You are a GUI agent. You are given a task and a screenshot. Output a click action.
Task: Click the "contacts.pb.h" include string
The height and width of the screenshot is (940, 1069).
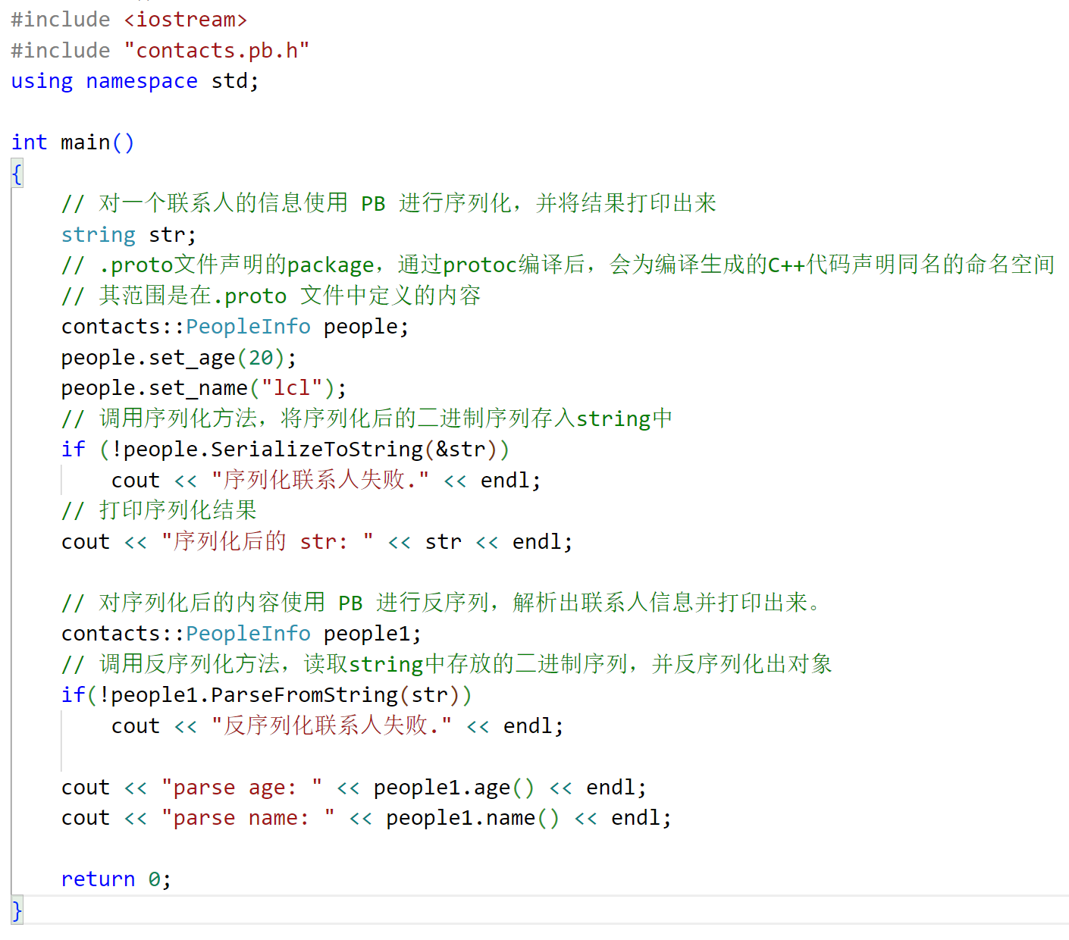coord(217,51)
